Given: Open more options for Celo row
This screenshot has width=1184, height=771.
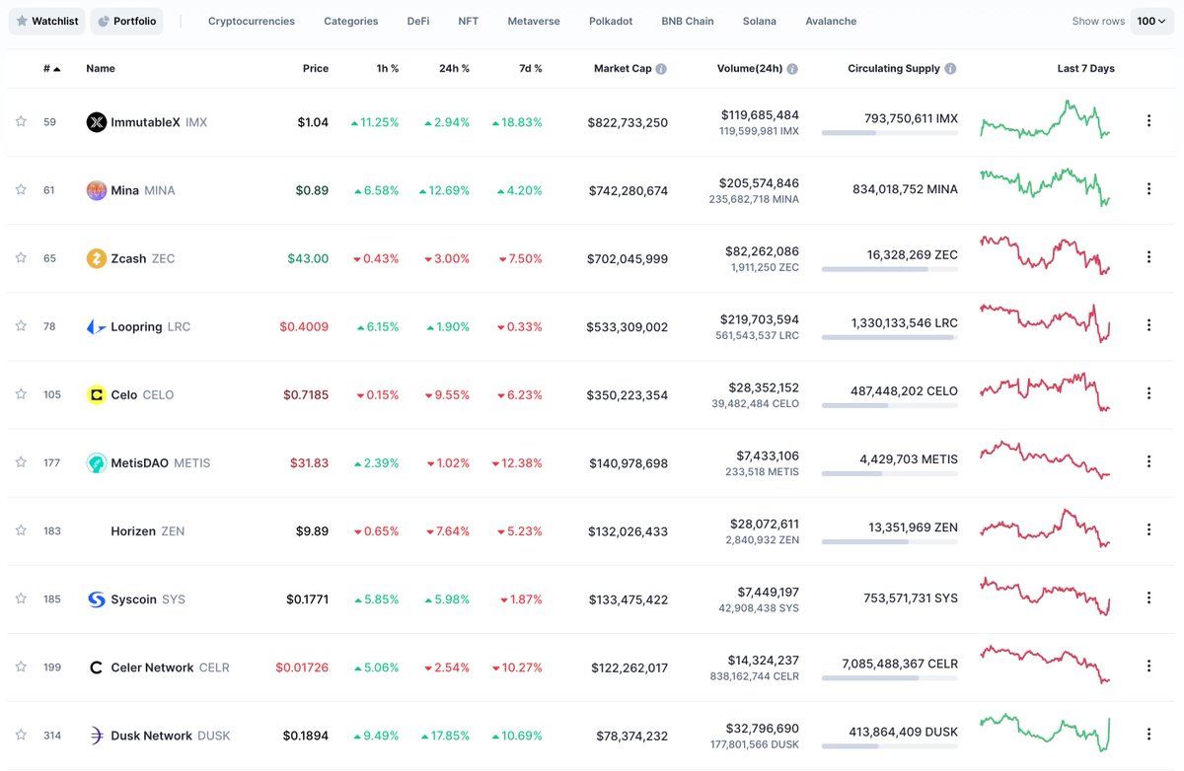Looking at the screenshot, I should pos(1148,393).
